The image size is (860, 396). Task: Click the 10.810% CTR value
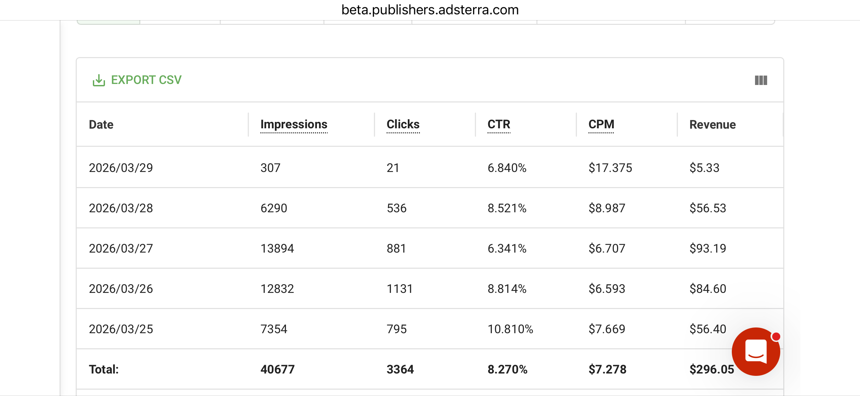(x=510, y=329)
